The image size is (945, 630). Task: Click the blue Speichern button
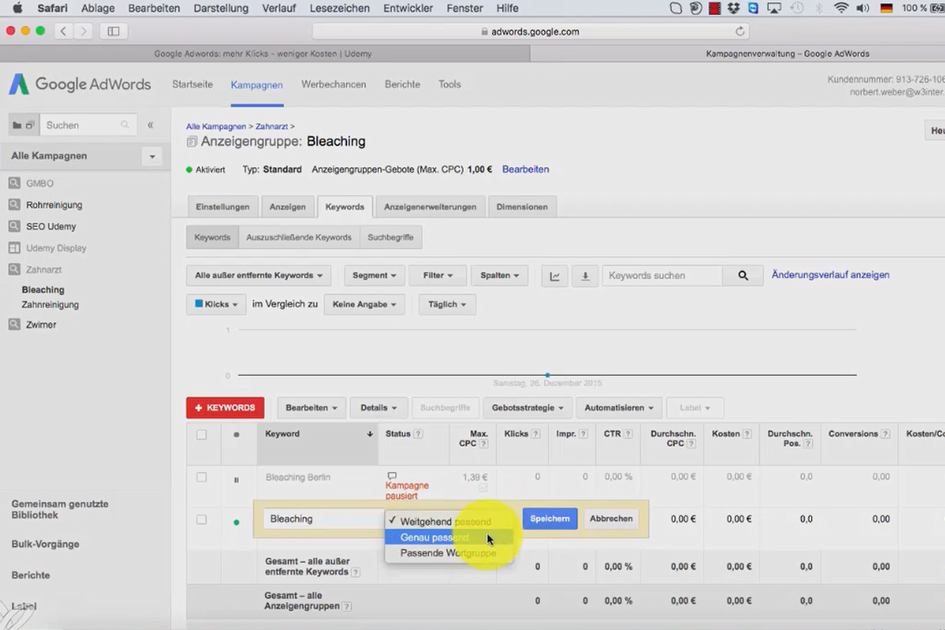point(550,519)
